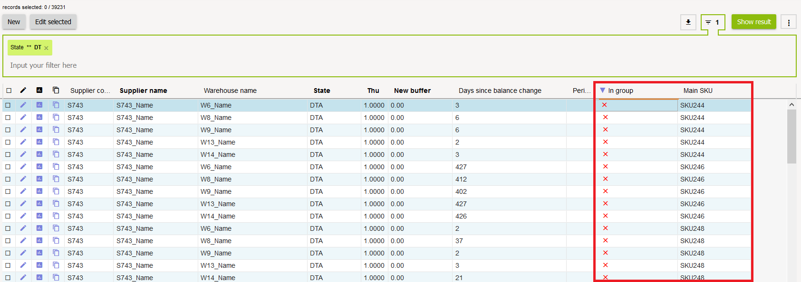Click the Main SKU column header
801x282 pixels.
click(697, 91)
